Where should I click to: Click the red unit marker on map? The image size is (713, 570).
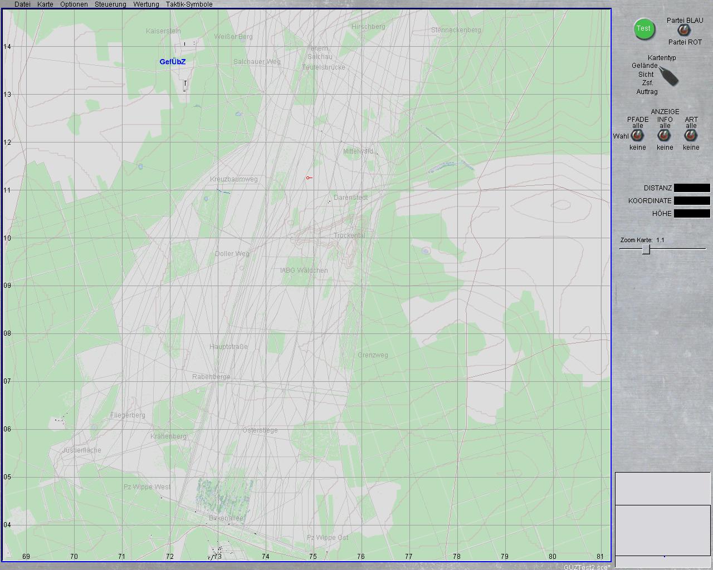(308, 178)
